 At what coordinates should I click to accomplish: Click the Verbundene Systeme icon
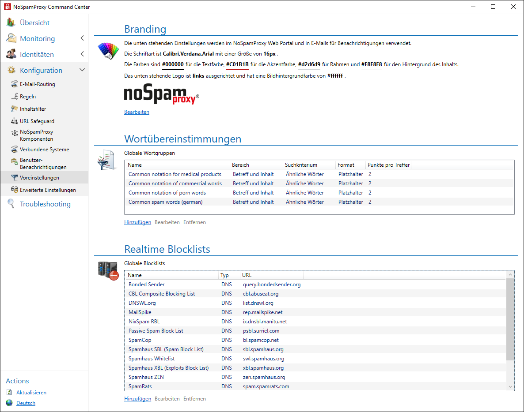pyautogui.click(x=15, y=150)
